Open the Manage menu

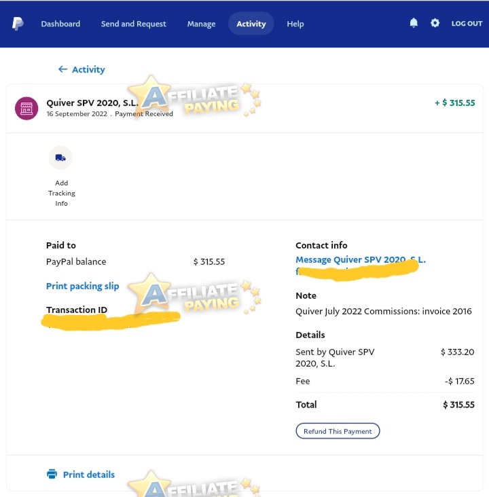(201, 24)
